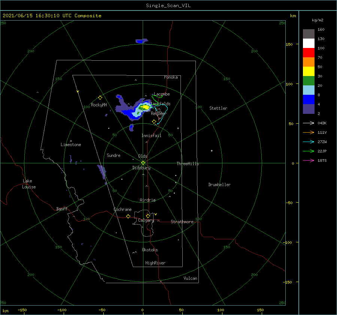This screenshot has height=315, width=337.
Task: Click the Drumheller label
Action: click(219, 185)
